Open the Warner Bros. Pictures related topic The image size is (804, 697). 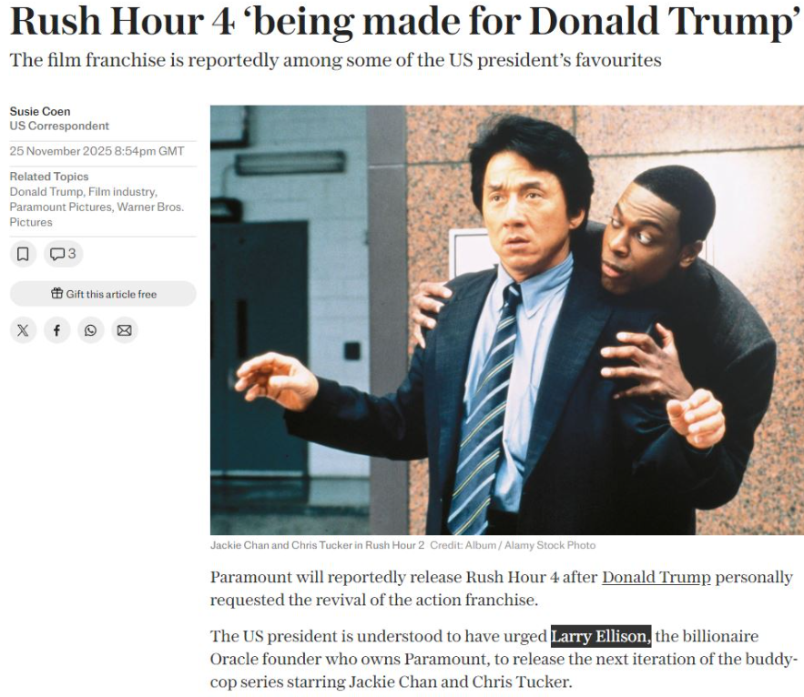(x=97, y=214)
